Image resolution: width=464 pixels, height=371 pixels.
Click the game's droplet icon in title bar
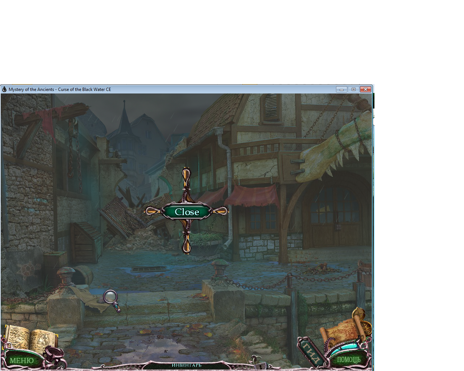coord(4,89)
